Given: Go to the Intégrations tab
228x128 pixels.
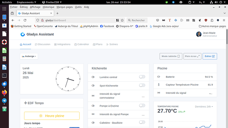Looking at the screenshot, I should point(62,44).
